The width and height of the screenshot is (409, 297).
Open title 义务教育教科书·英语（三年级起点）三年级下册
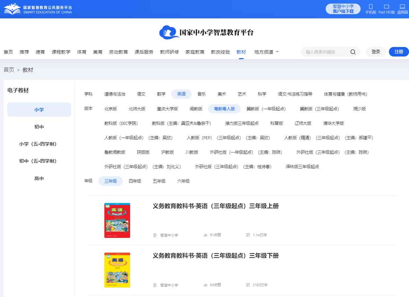216,256
